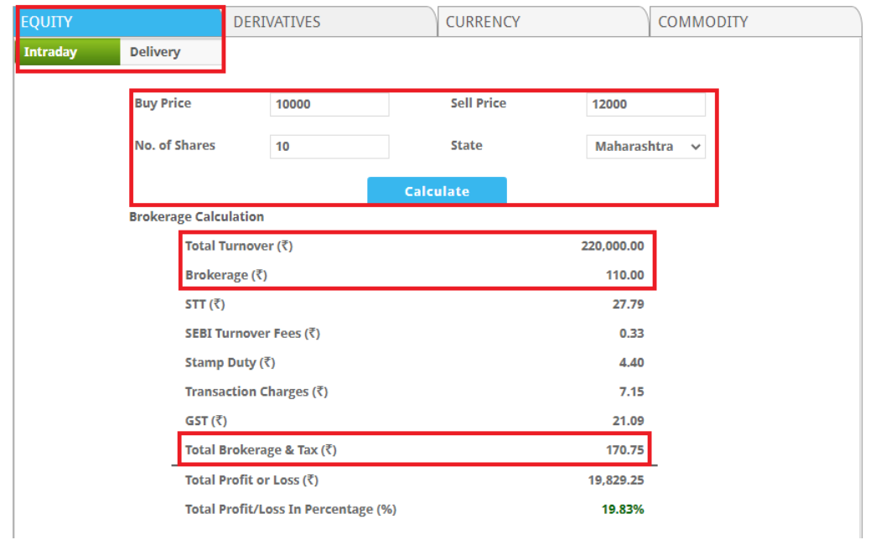The image size is (875, 545).
Task: Click the Buy Price input field
Action: click(329, 104)
